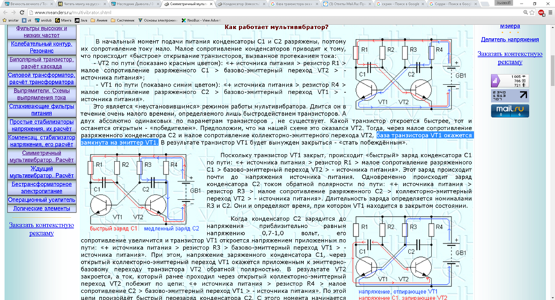The width and height of the screenshot is (555, 300).
Task: Close the Вечность вечного tab
Action: pyautogui.click(x=51, y=4)
